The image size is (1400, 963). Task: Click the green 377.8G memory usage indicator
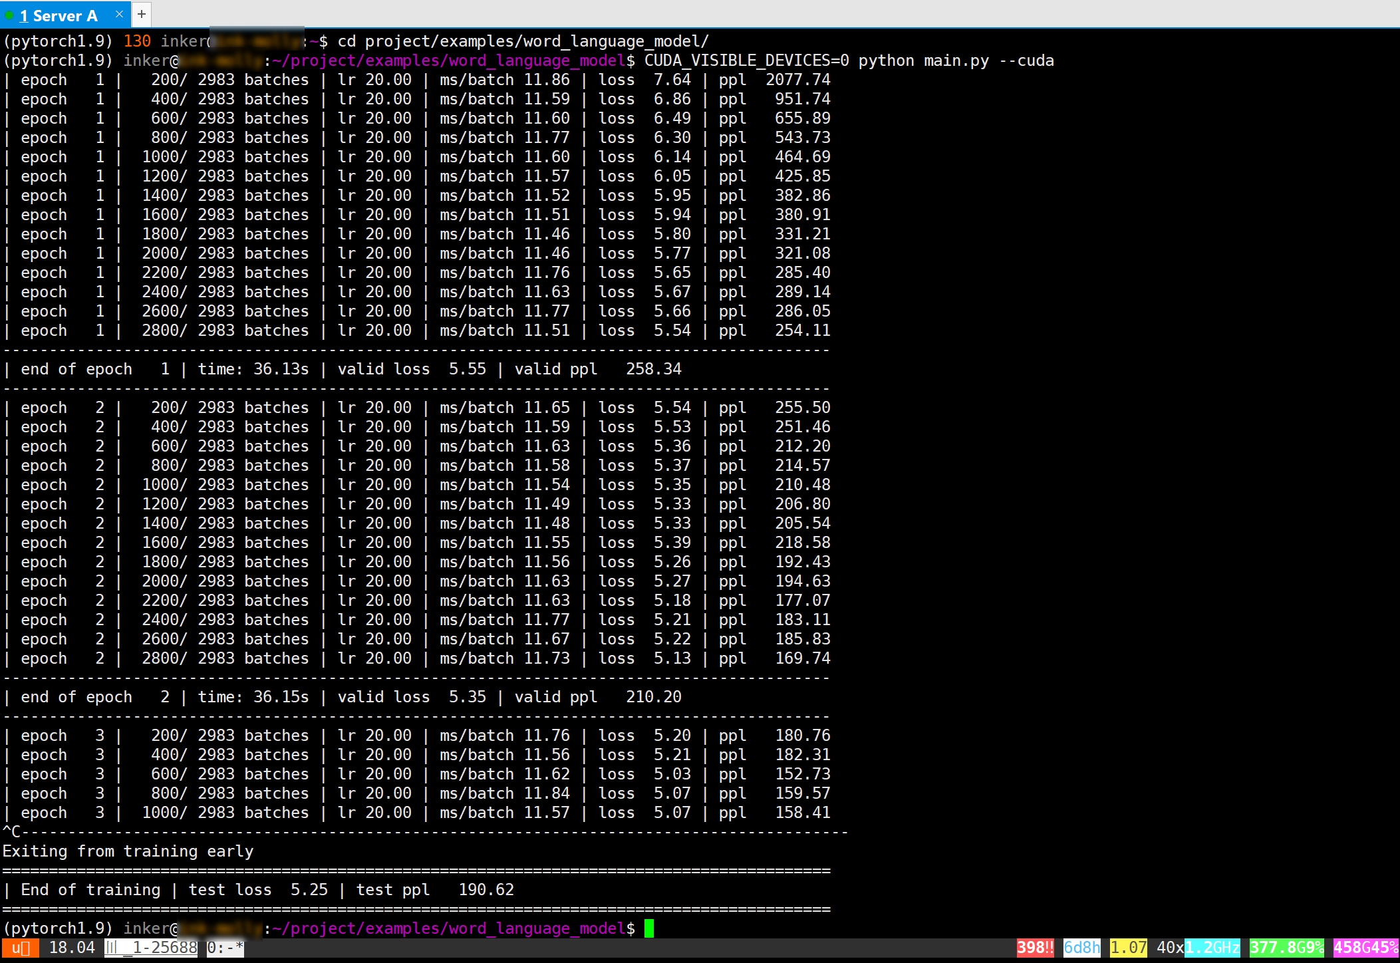click(x=1286, y=948)
